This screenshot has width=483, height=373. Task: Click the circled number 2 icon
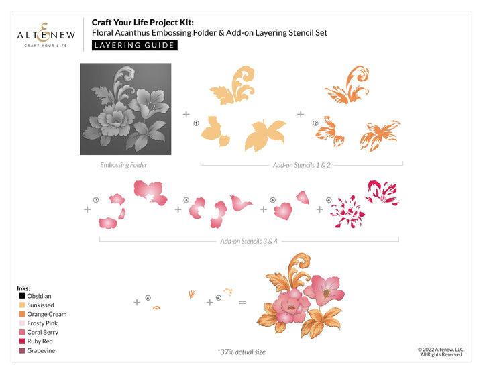click(315, 123)
